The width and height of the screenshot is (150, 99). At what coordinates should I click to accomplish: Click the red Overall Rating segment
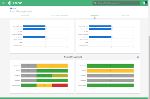pos(60,85)
